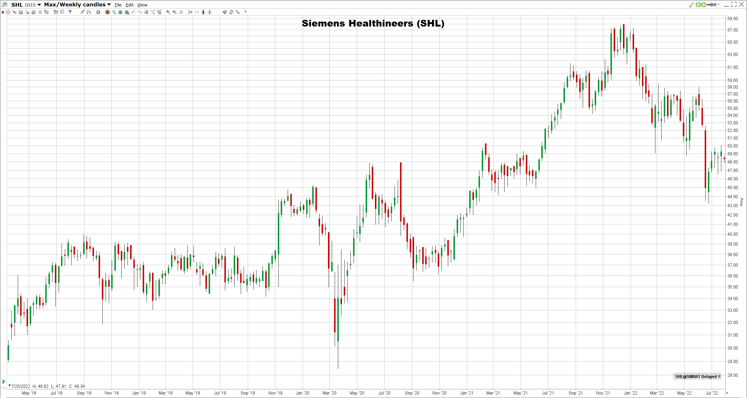This screenshot has width=747, height=398.
Task: Click the colored circles palette icon
Action: (x=225, y=12)
